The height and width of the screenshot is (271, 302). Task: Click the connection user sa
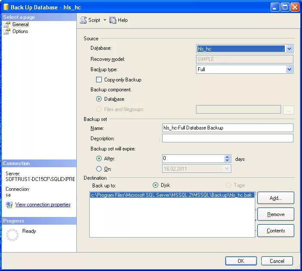8,195
